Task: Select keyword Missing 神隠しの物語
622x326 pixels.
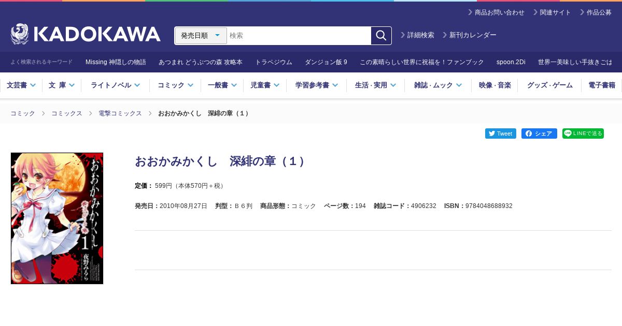Action: coord(116,62)
